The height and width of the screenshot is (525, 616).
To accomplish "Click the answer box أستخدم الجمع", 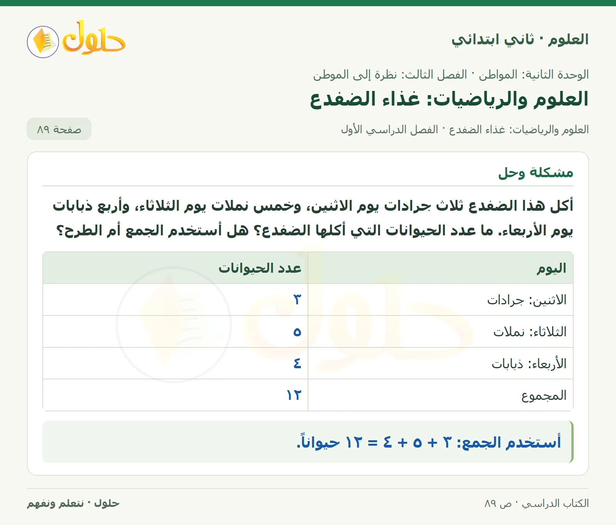I will click(x=308, y=442).
